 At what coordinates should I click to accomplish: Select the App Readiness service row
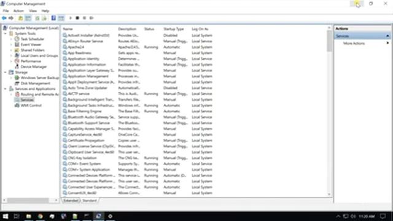pyautogui.click(x=138, y=53)
